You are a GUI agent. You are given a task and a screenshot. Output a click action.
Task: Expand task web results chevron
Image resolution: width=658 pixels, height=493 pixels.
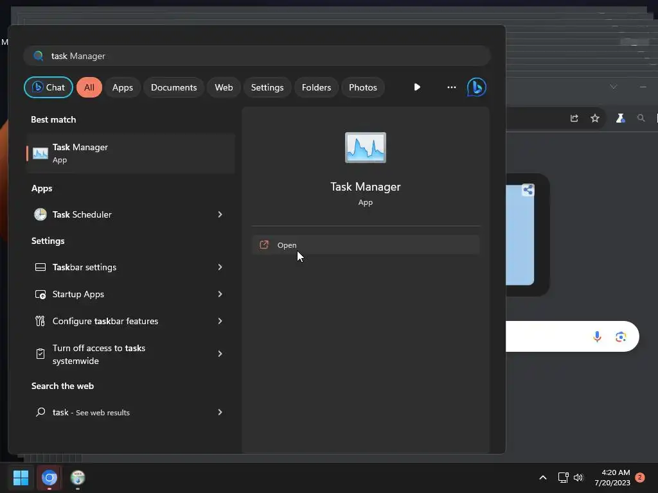220,412
